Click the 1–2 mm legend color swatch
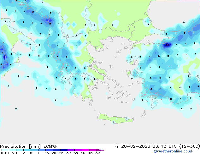The image size is (200, 154). [20, 150]
